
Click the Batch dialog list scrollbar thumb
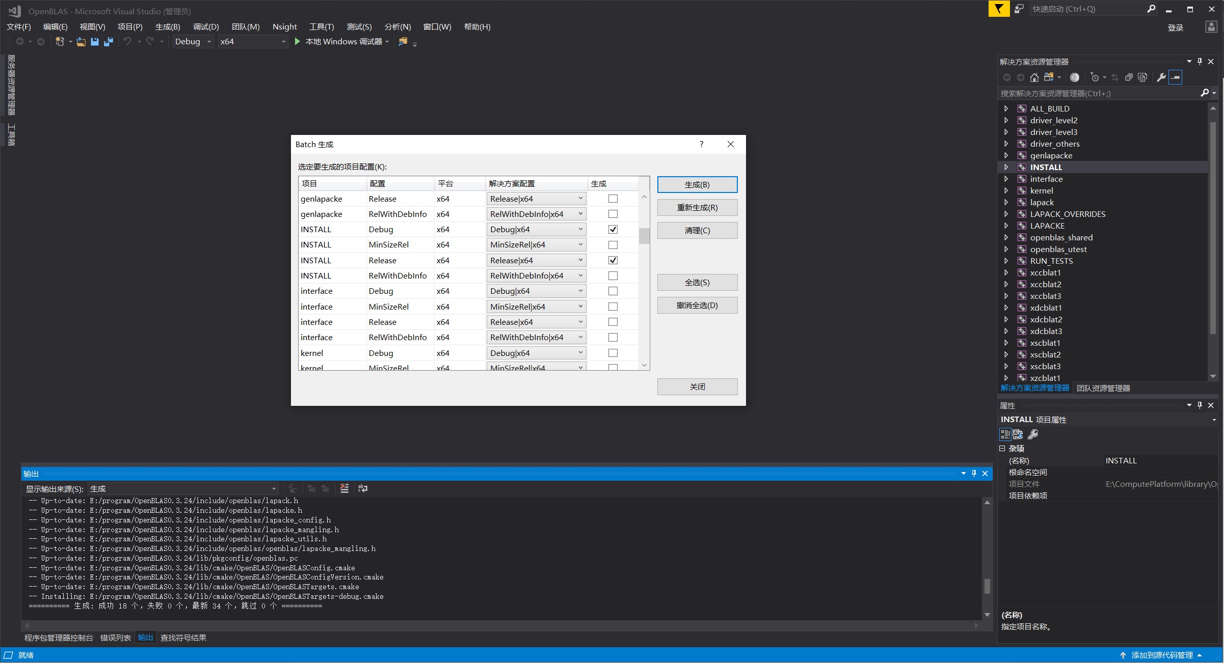click(x=644, y=236)
